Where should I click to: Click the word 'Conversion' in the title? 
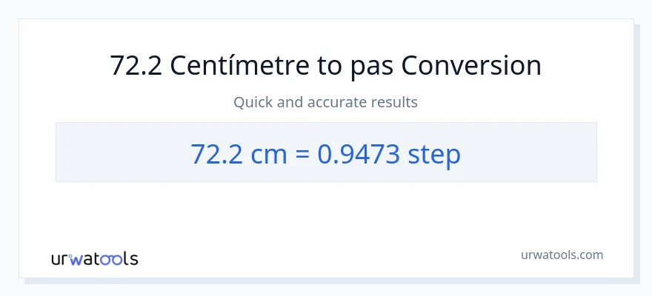coord(471,66)
